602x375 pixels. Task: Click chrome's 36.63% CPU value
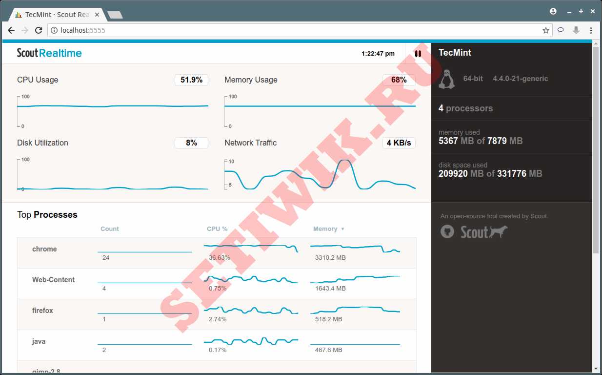(220, 257)
